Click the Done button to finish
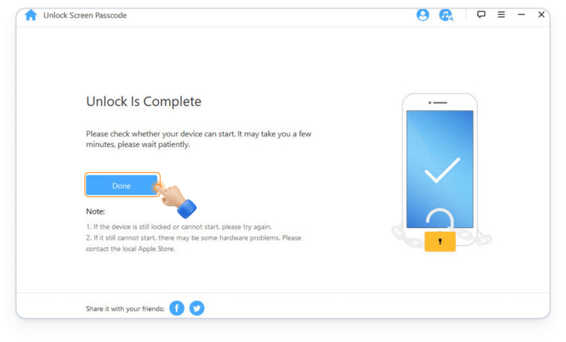566x342 pixels. (121, 186)
